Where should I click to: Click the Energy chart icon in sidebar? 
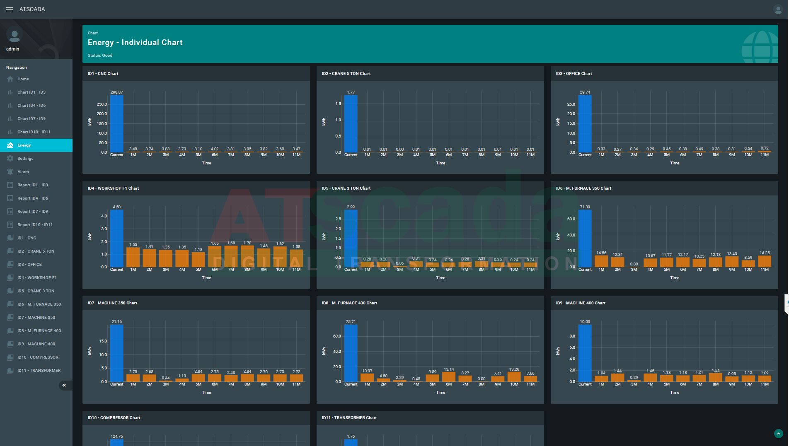pyautogui.click(x=10, y=145)
